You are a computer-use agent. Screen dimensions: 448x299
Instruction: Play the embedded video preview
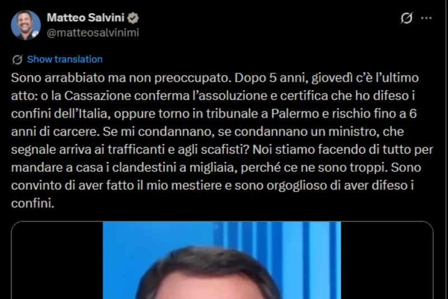222,260
